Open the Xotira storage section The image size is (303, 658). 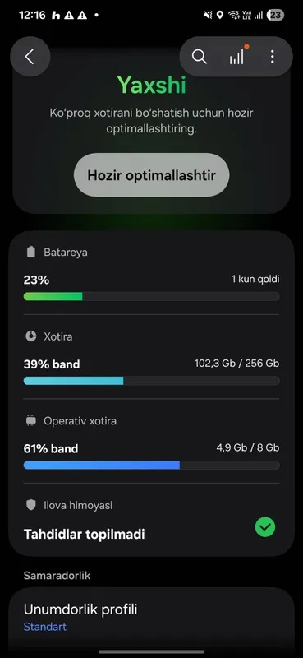click(x=151, y=357)
